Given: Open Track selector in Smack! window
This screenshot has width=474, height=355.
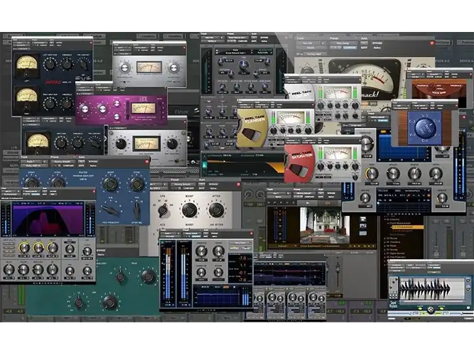Looking at the screenshot, I should click(311, 43).
